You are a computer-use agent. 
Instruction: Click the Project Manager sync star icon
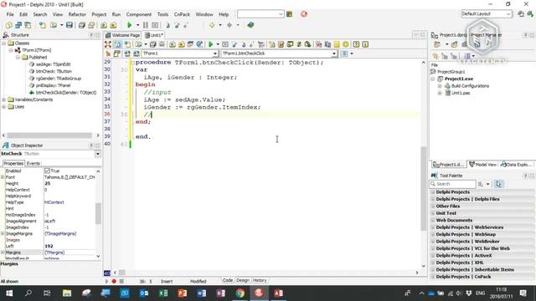[x=435, y=56]
